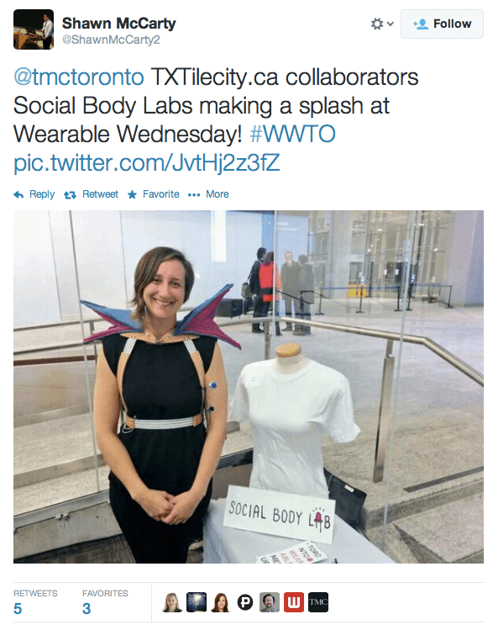Click the Retweet arrows icon
The image size is (493, 630).
(x=70, y=195)
